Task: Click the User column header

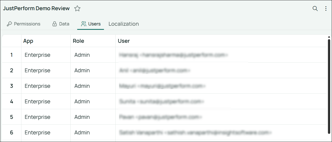Action: tap(221, 41)
